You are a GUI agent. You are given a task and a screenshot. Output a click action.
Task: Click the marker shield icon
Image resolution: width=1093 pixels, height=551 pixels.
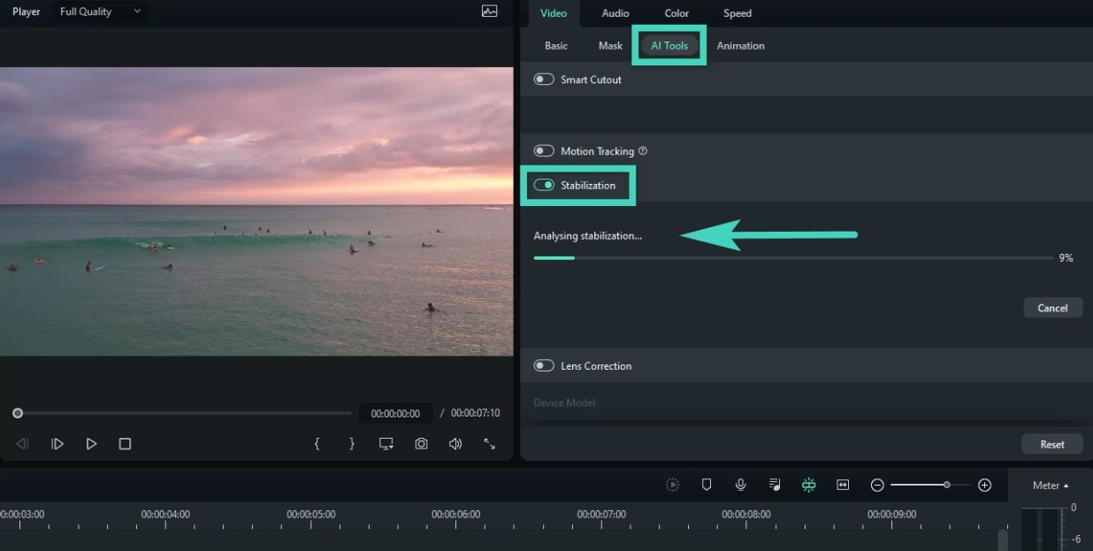coord(707,485)
